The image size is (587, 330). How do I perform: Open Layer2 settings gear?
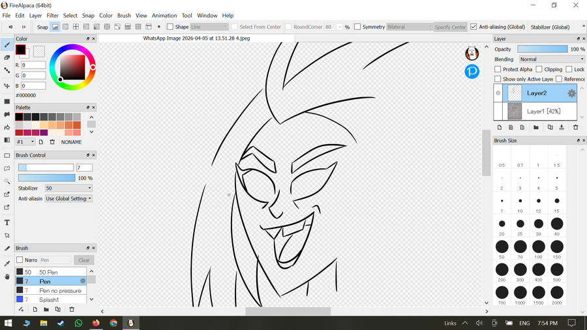pos(571,93)
